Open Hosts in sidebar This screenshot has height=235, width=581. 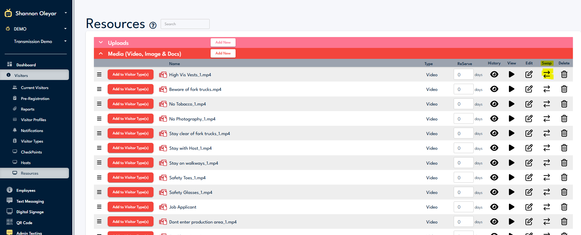[26, 163]
